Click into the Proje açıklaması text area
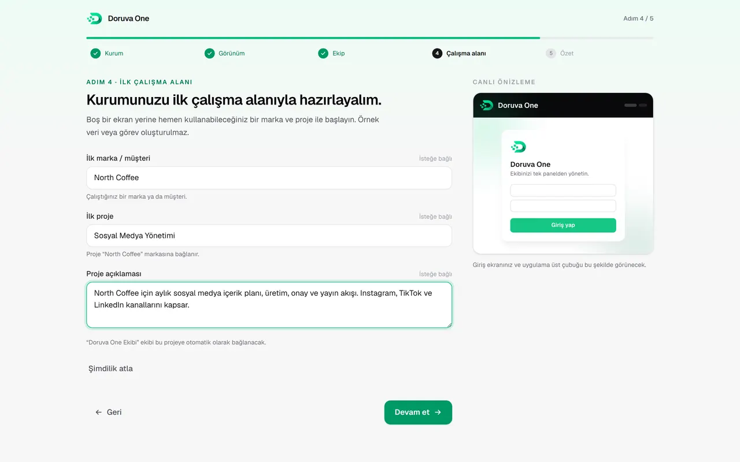The image size is (740, 462). pos(269,305)
